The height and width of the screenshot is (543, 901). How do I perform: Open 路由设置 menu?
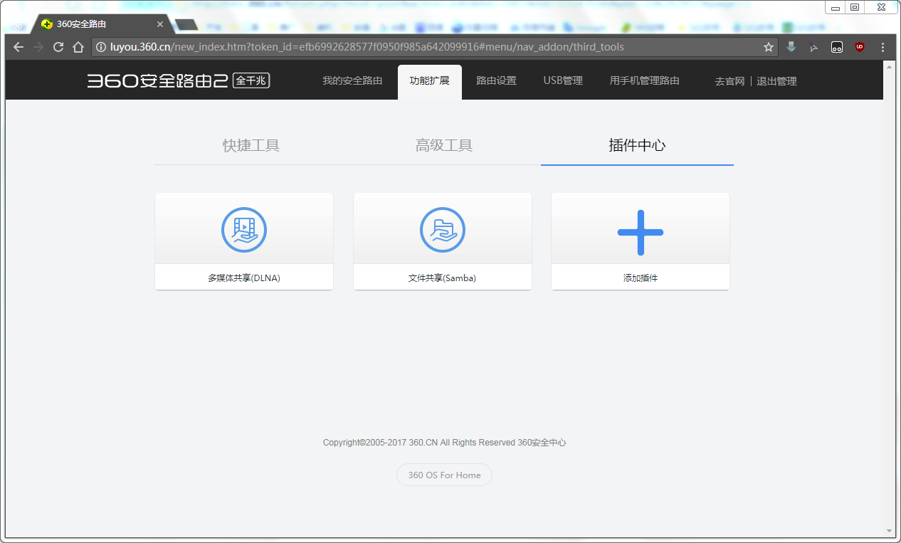tap(496, 81)
